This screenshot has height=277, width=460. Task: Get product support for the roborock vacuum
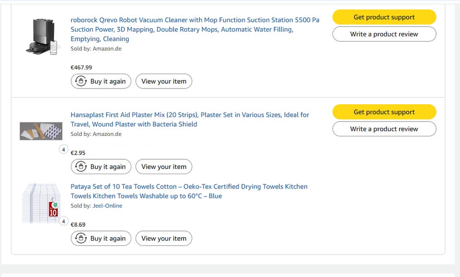tap(384, 17)
